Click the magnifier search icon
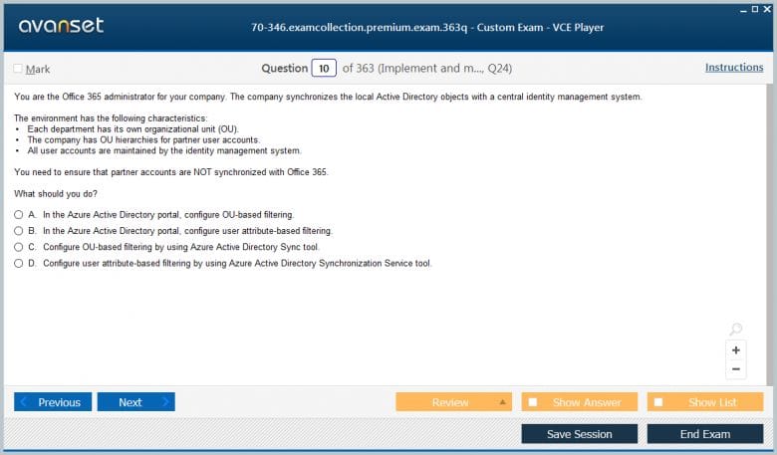This screenshot has height=455, width=777. point(736,329)
